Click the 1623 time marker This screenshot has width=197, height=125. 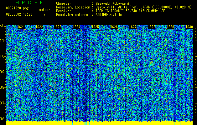58,27
